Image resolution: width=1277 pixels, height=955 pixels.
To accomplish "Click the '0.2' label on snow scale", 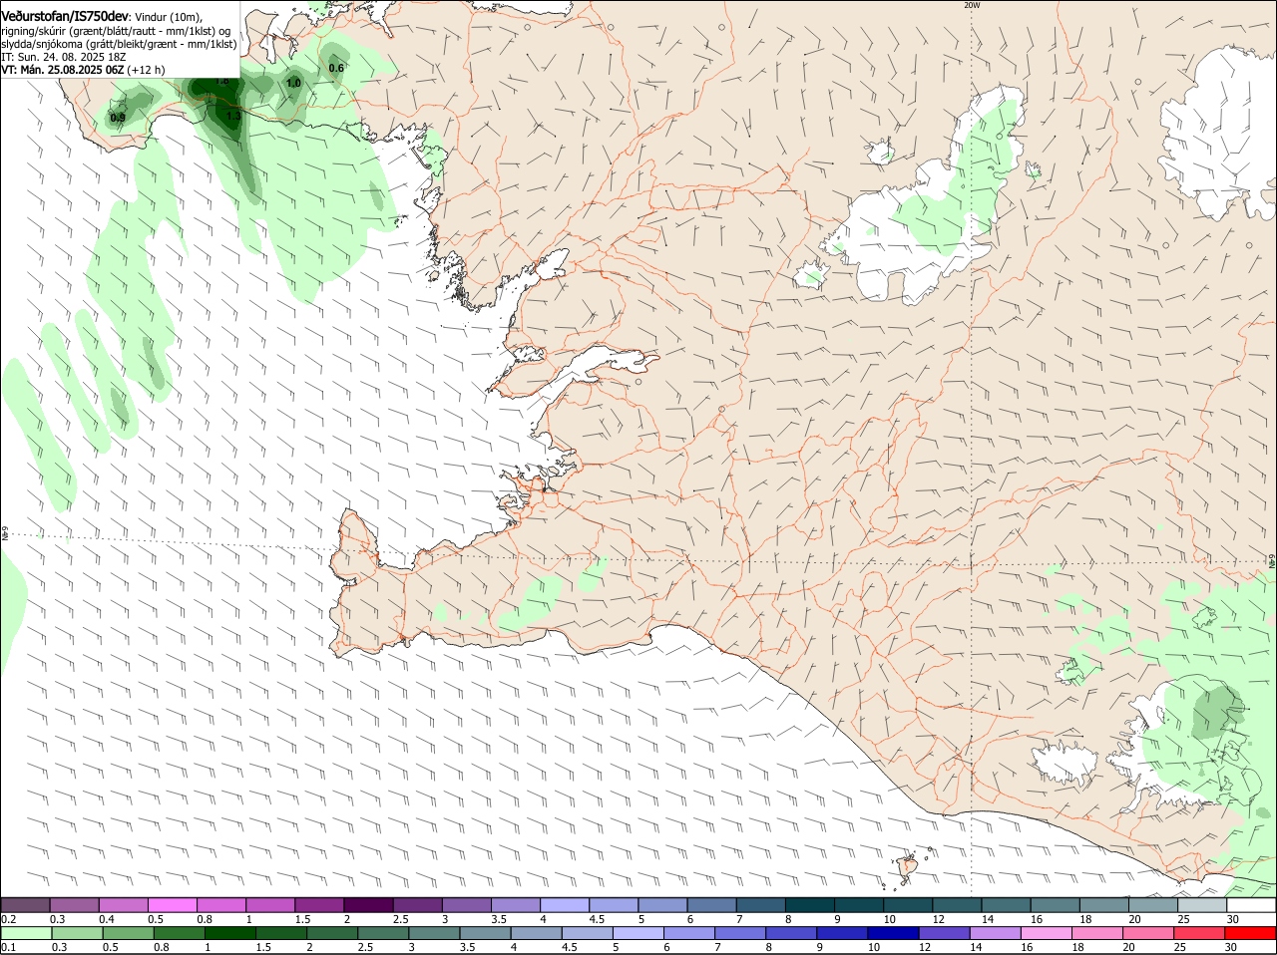I will tap(8, 918).
